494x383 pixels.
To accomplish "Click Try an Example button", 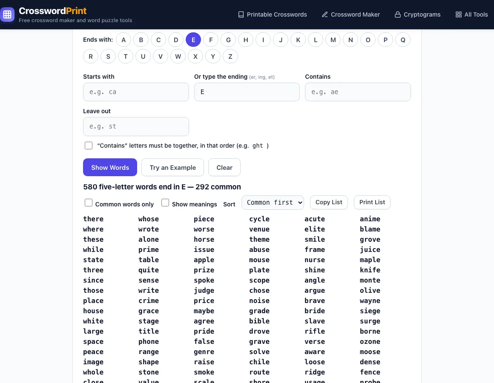I will pos(172,167).
